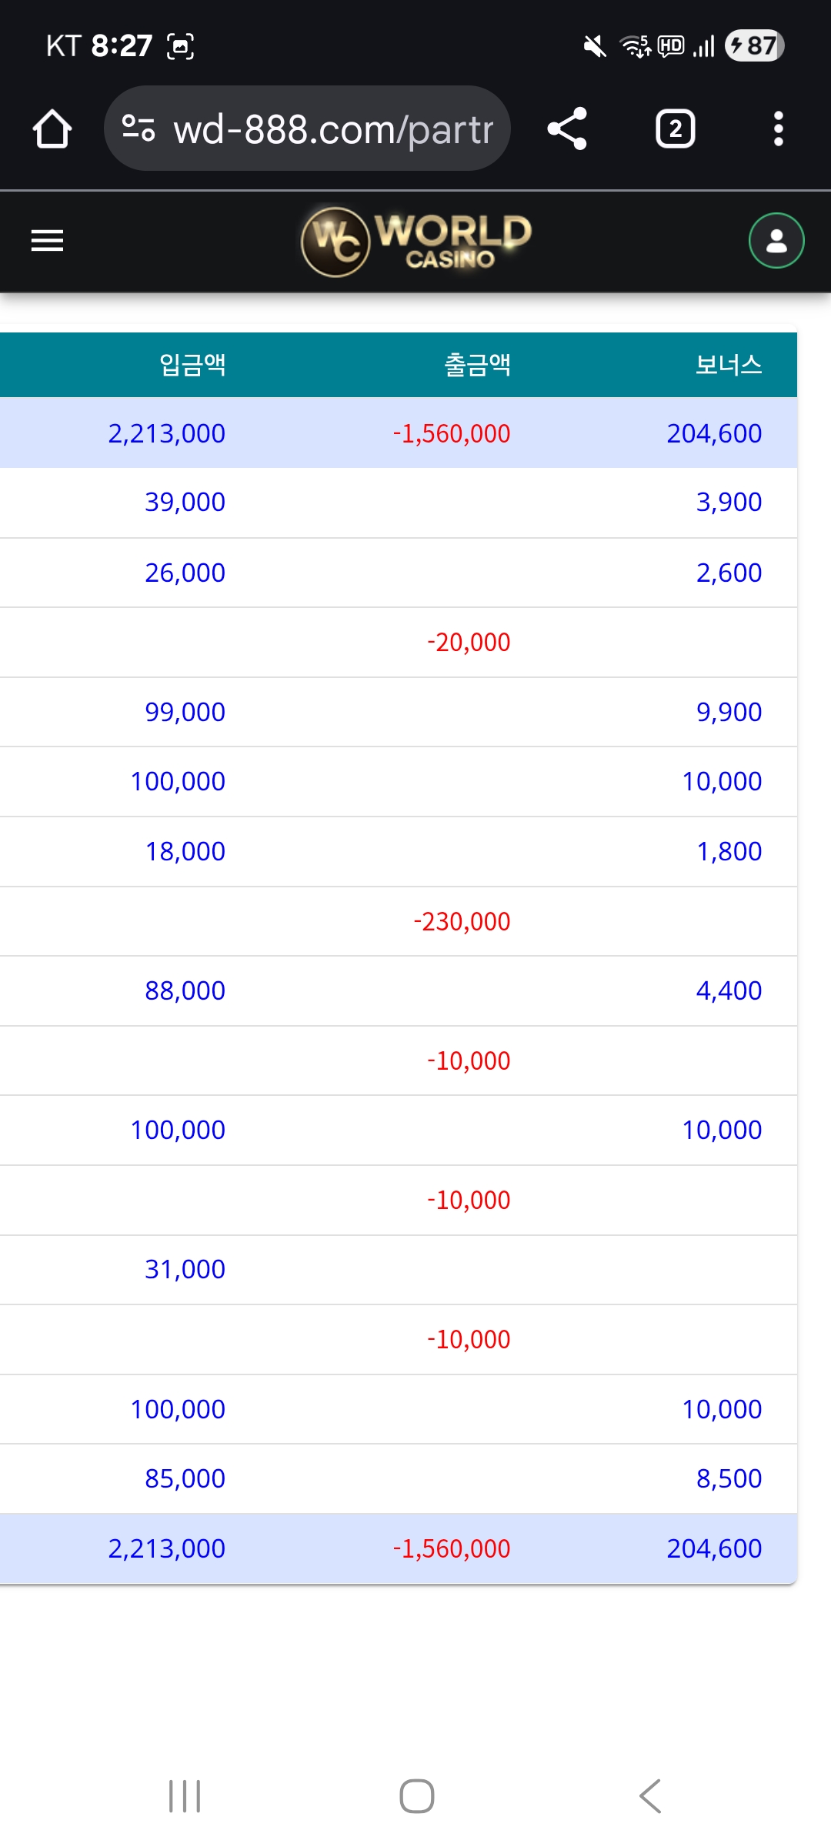
Task: Tap the Android recent apps button
Action: tap(185, 1796)
